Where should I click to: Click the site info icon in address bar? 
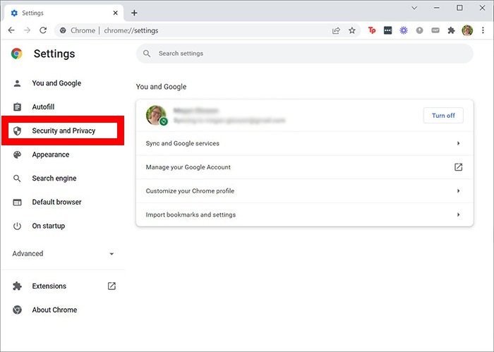pos(63,30)
